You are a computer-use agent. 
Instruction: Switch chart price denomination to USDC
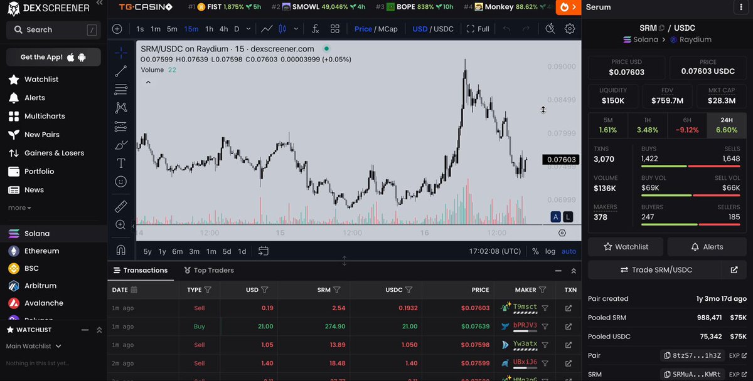(444, 29)
